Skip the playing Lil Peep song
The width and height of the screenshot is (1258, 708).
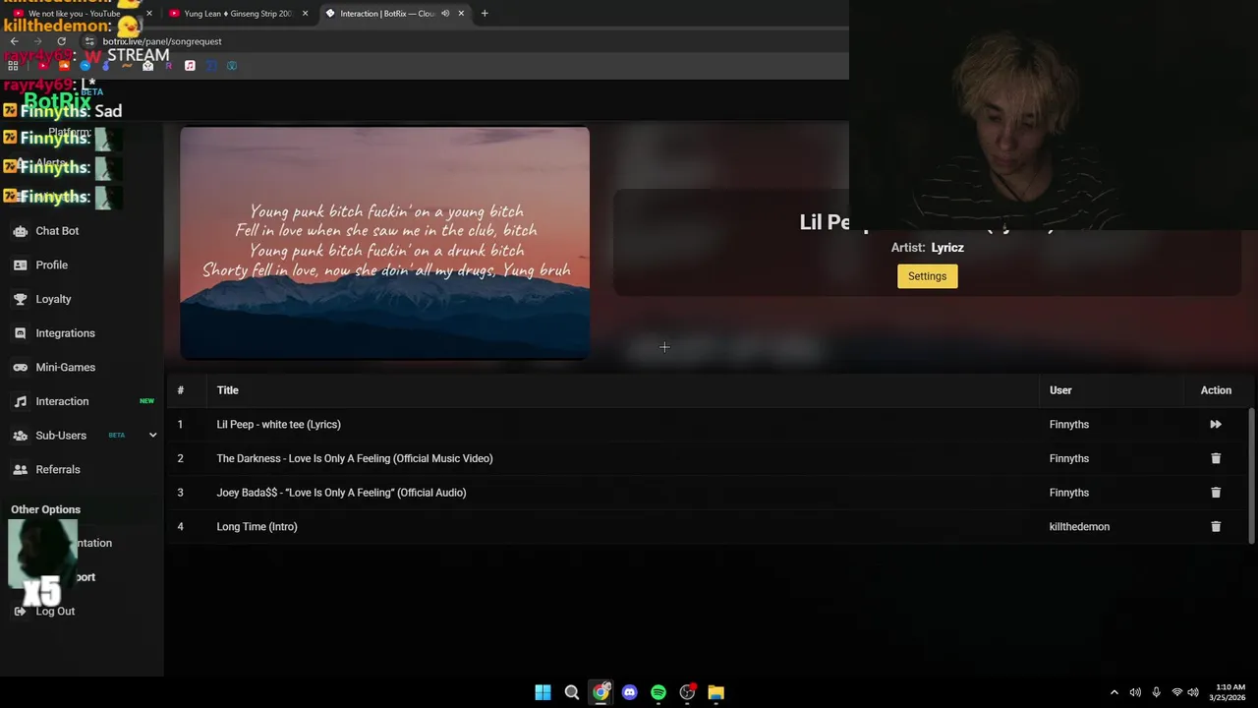click(1216, 425)
